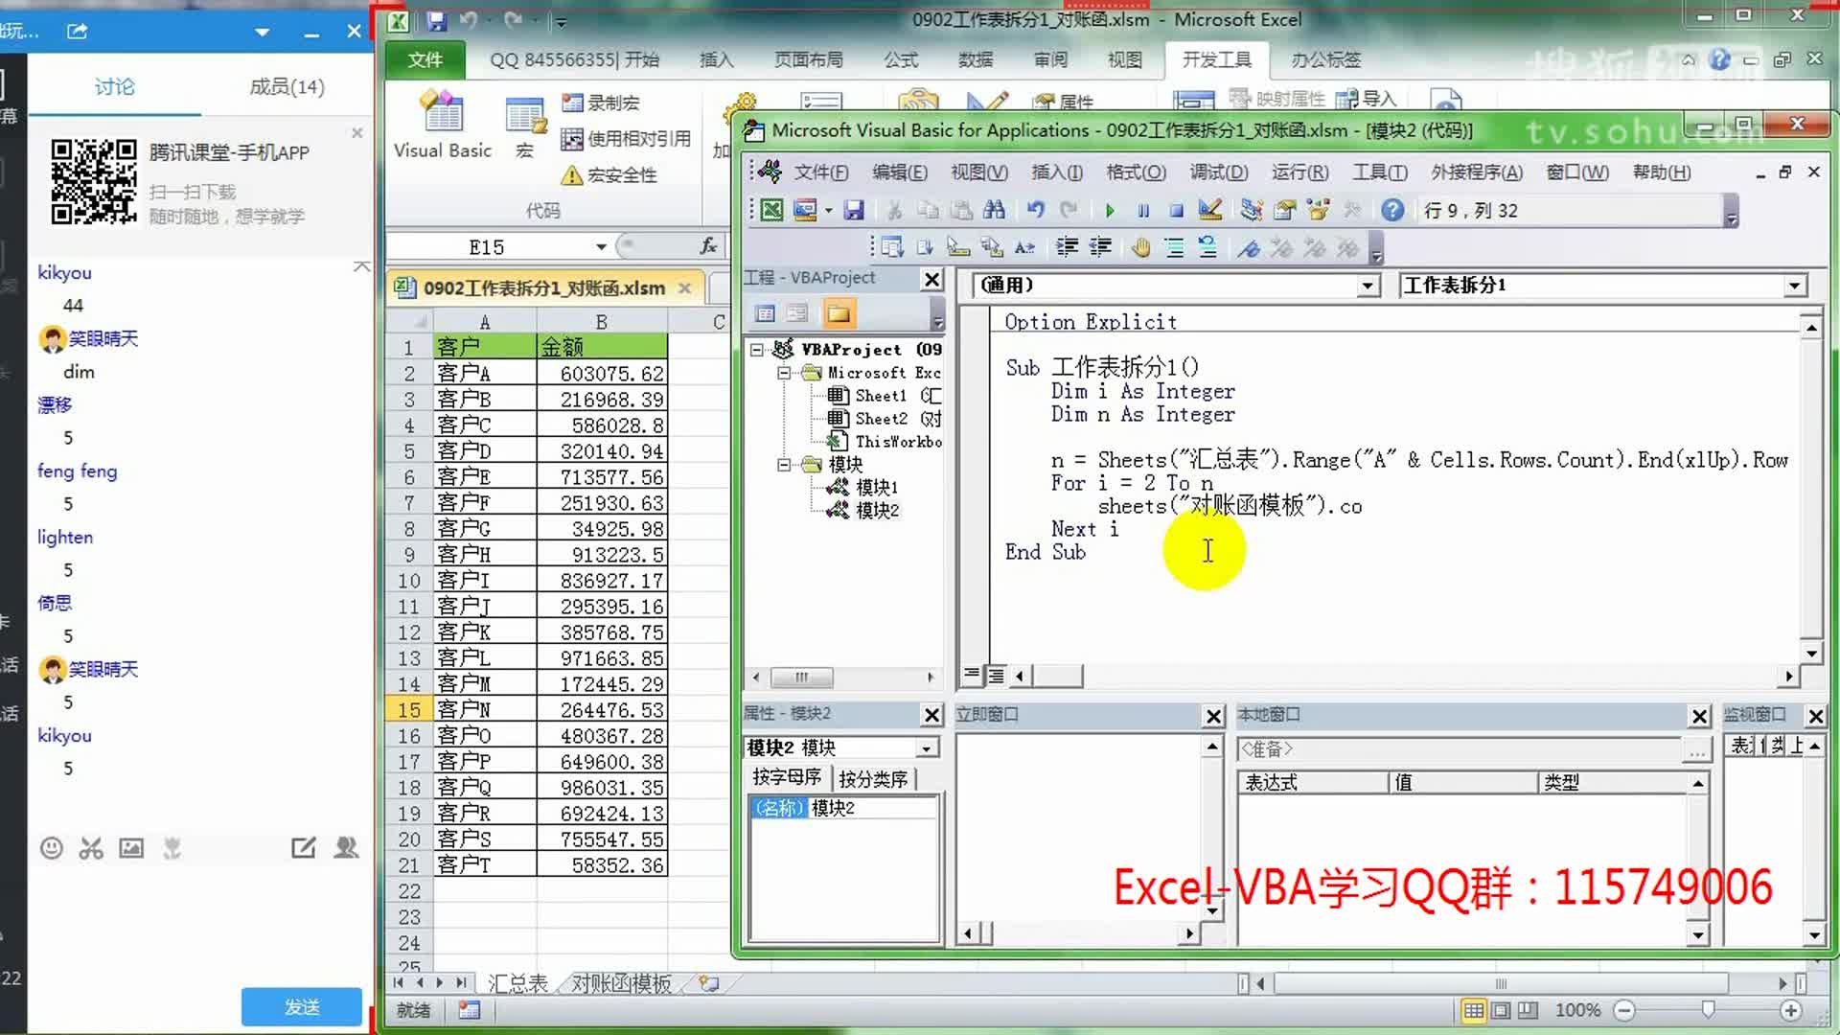Select the 开发工具 ribbon tab
This screenshot has height=1035, width=1840.
point(1216,59)
